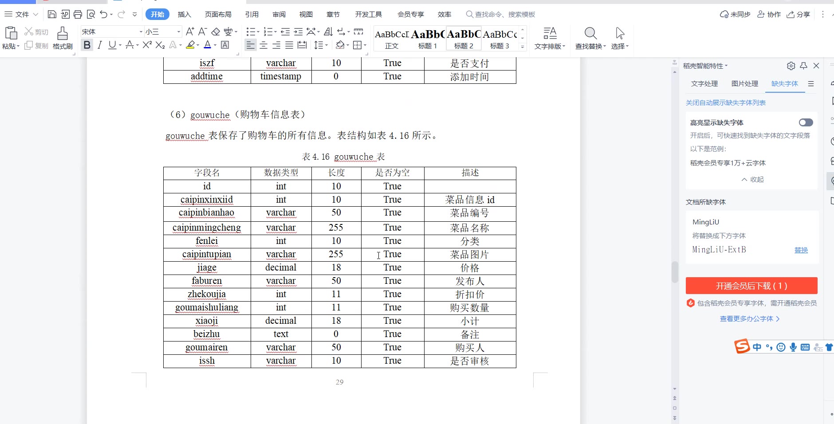This screenshot has width=834, height=424.
Task: Click the character border icon
Action: [225, 45]
